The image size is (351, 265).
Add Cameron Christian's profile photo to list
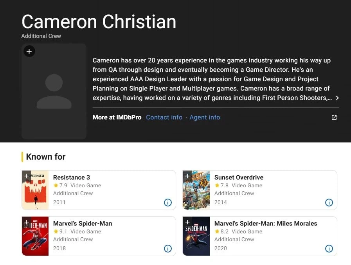(29, 52)
